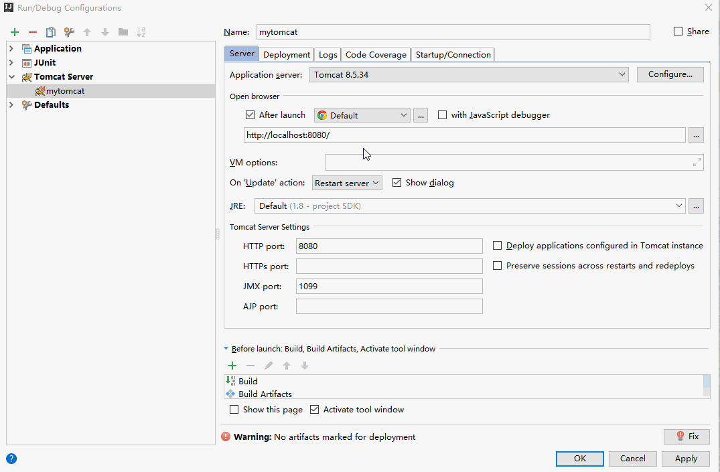Viewport: 720px width, 472px height.
Task: Edit before-launch task pencil icon
Action: point(269,366)
